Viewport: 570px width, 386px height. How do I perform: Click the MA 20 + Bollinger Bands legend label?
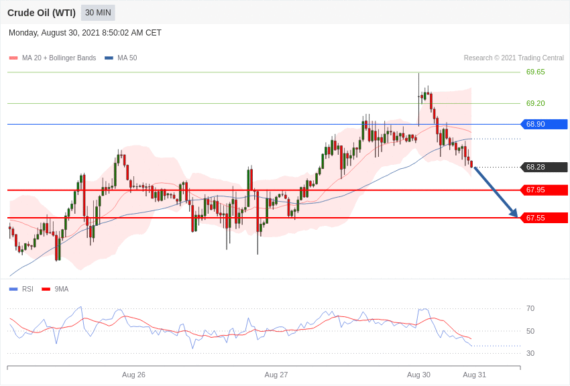pos(59,58)
